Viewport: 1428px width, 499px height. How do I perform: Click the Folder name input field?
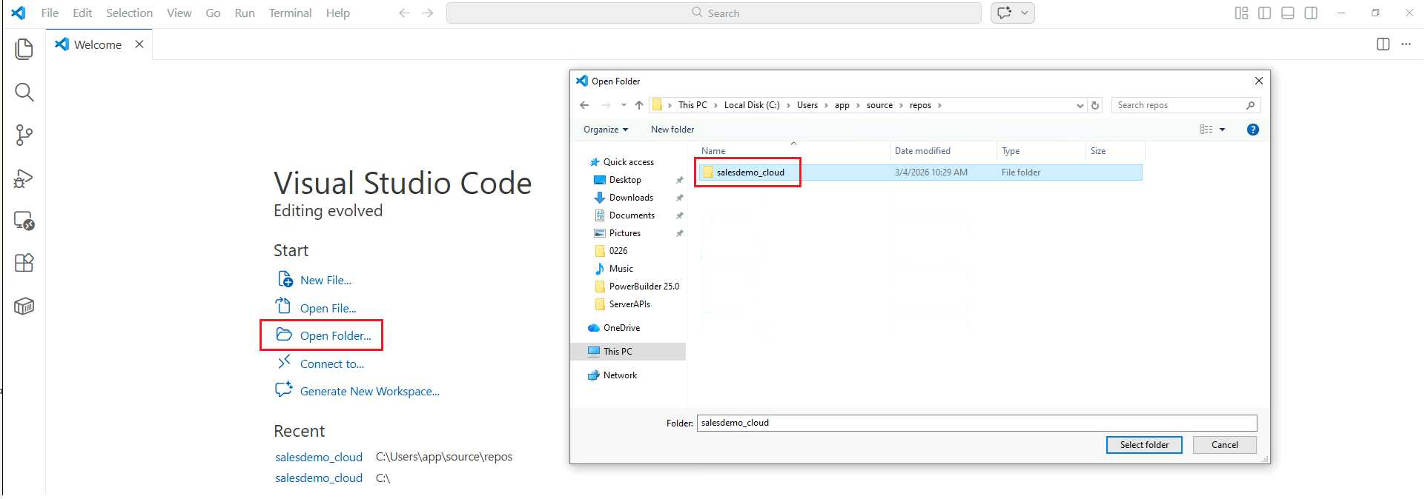[x=976, y=423]
